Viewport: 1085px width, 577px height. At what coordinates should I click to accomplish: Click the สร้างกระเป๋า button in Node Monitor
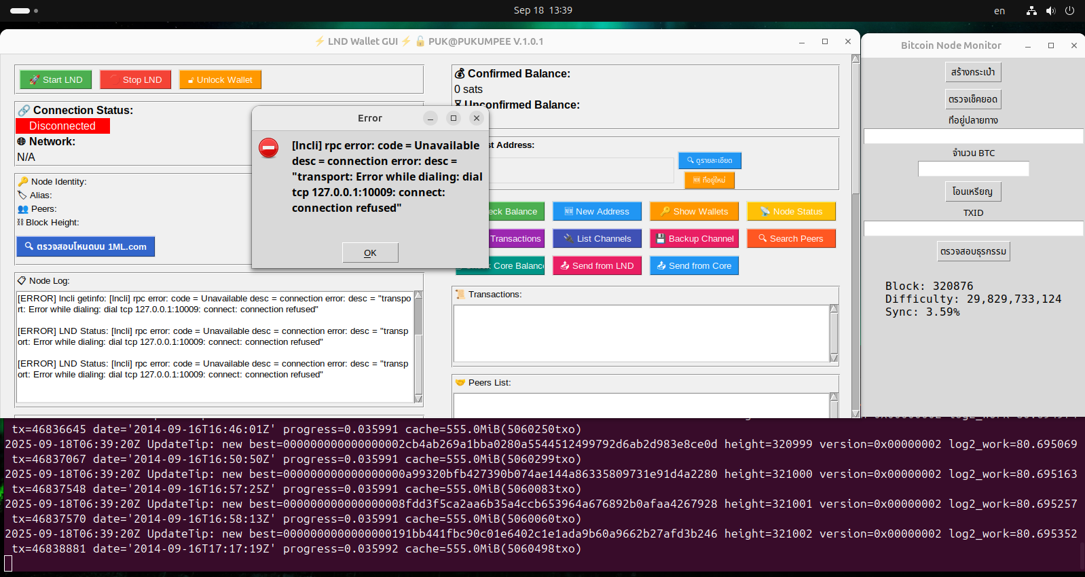972,72
